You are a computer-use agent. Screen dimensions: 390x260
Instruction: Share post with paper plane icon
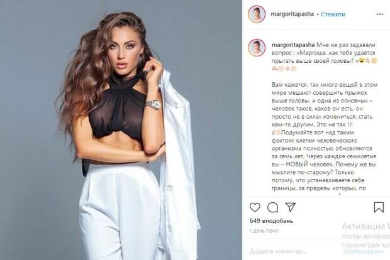click(290, 207)
